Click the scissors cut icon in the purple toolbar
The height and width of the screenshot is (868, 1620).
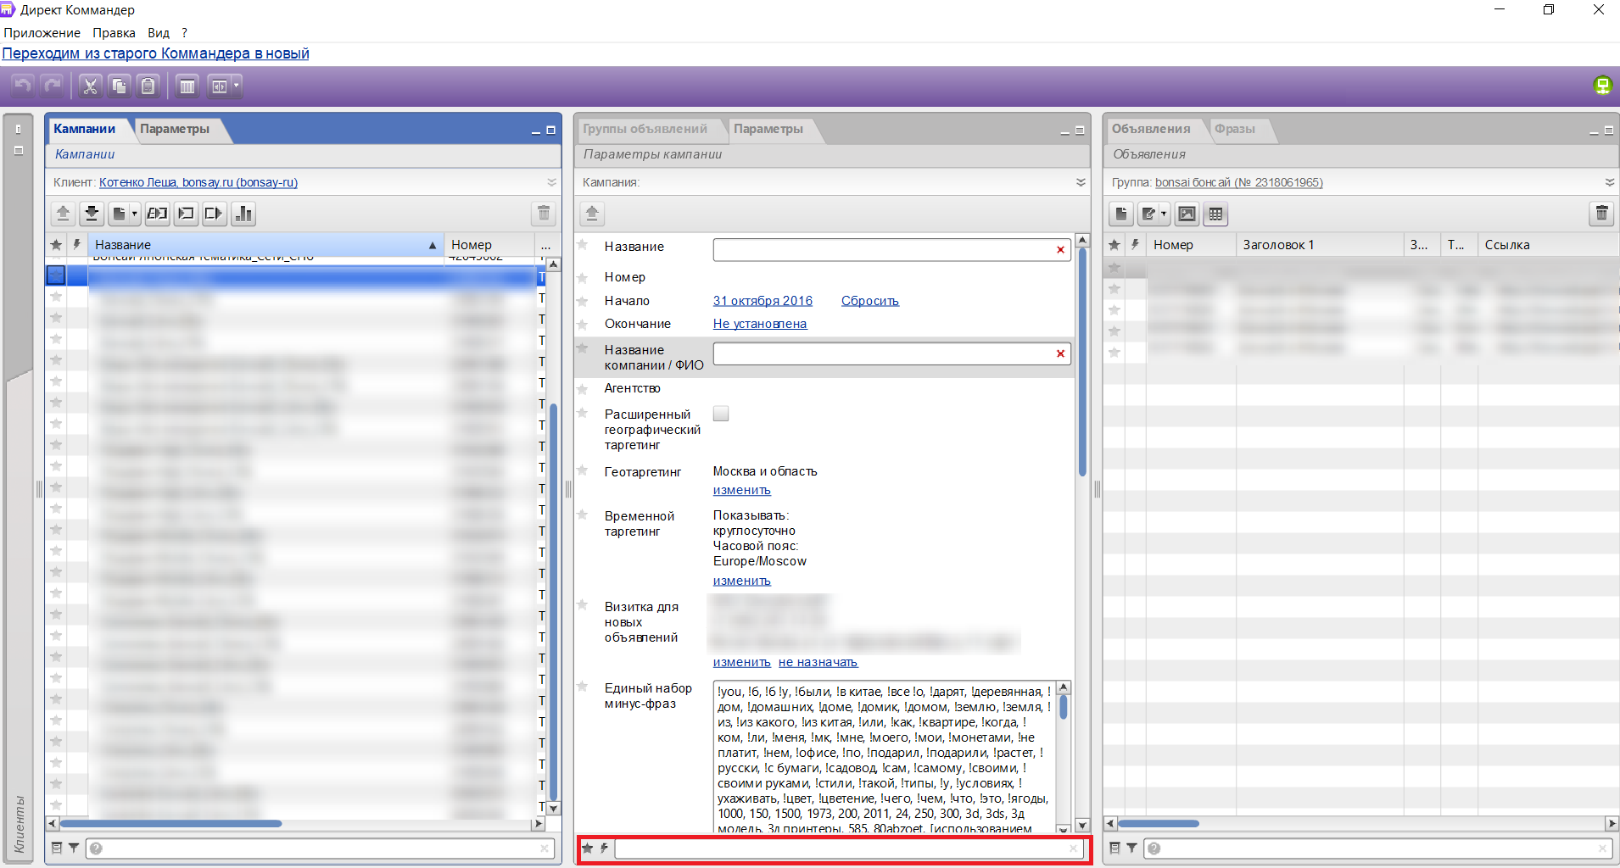click(x=90, y=86)
